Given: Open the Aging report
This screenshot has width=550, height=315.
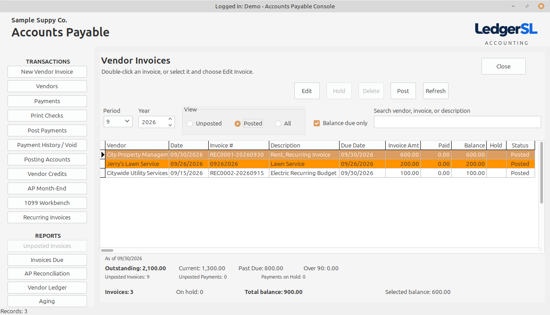Looking at the screenshot, I should [47, 301].
